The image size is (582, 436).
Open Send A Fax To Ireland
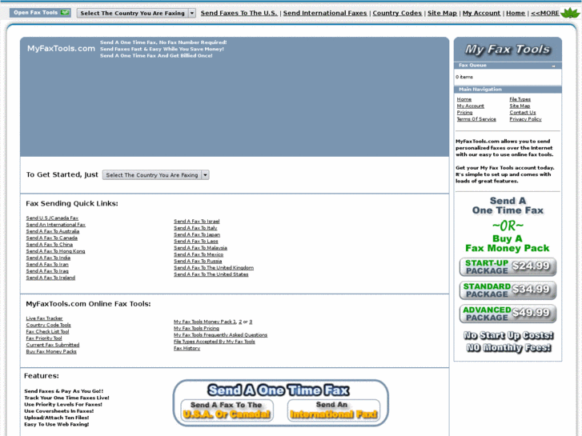coord(50,278)
